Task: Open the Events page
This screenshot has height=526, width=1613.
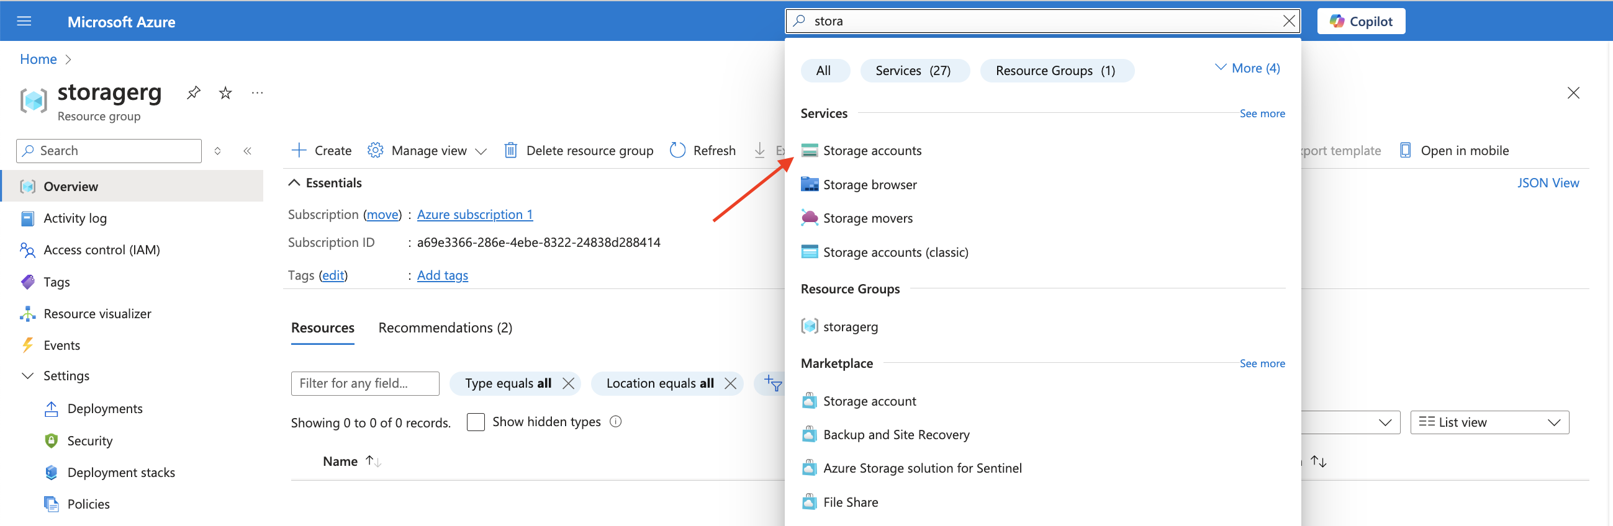Action: (x=62, y=345)
